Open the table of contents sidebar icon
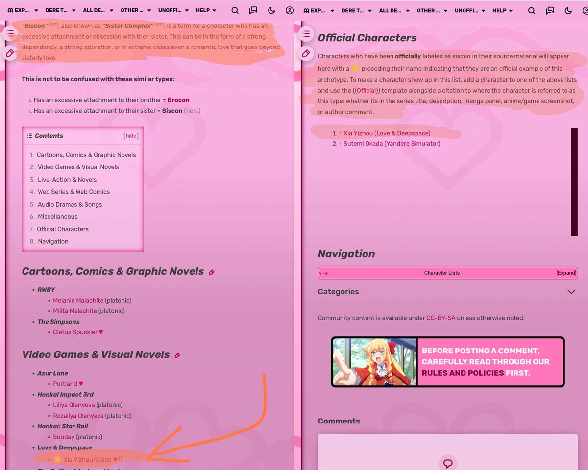Viewport: 588px width, 470px height. (10, 33)
